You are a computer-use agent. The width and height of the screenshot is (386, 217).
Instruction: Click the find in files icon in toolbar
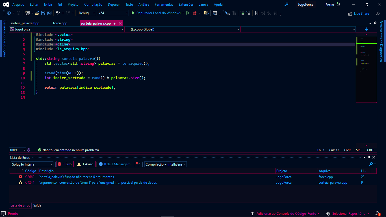click(206, 13)
